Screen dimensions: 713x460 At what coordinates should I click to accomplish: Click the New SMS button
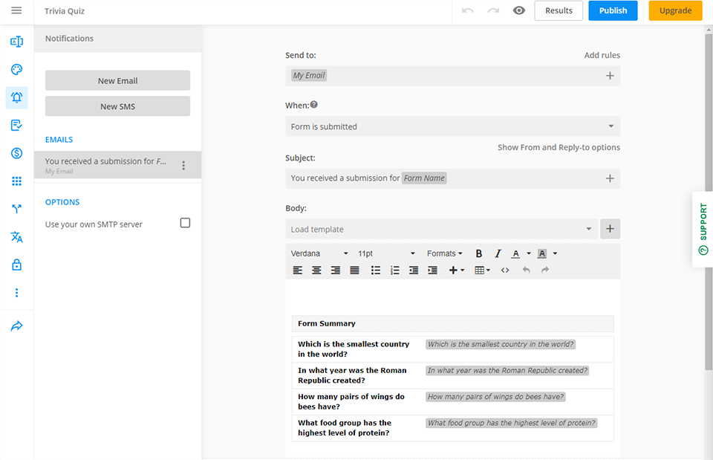(x=117, y=106)
